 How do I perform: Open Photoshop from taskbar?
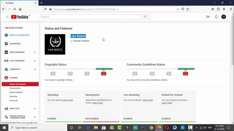pos(143,128)
